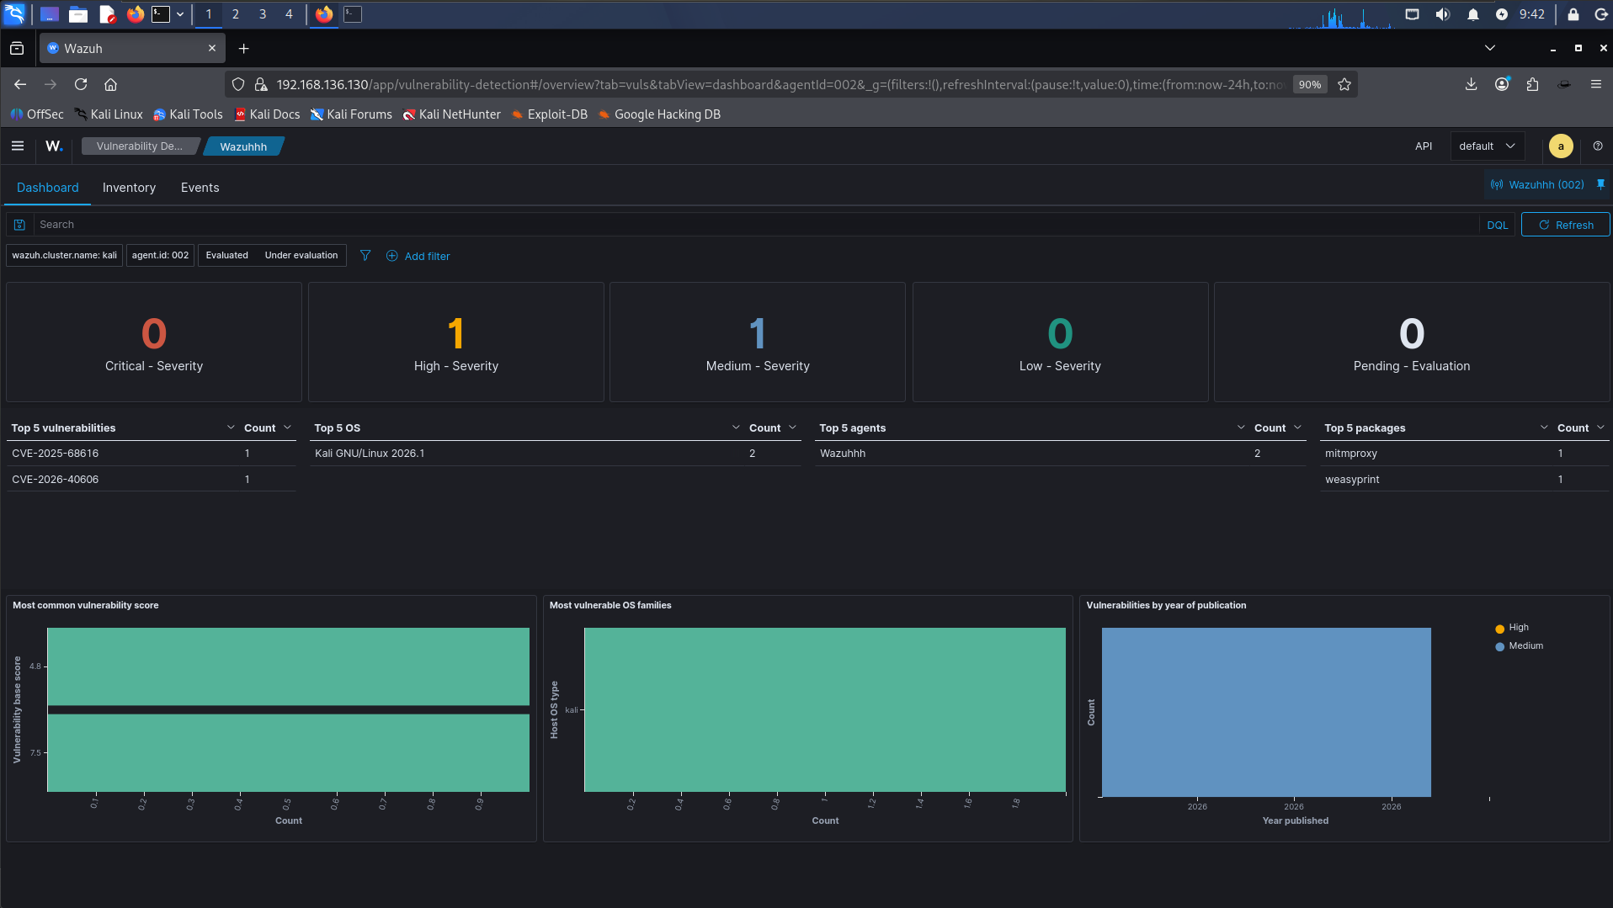1613x908 pixels.
Task: Click Kali GNU/Linux 2026.1 OS entry
Action: 370,453
